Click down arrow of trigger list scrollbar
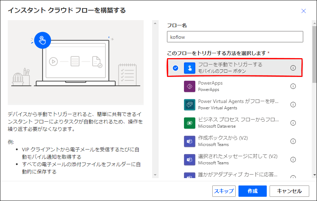317x201 pixels. [315, 175]
